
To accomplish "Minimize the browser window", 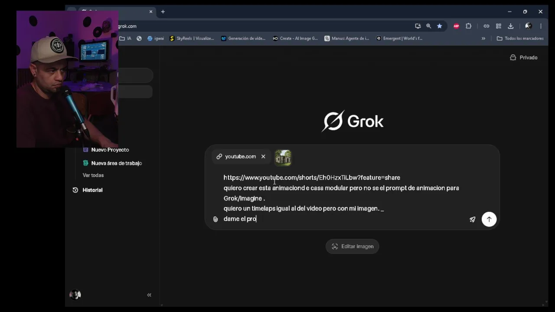I will tap(509, 12).
